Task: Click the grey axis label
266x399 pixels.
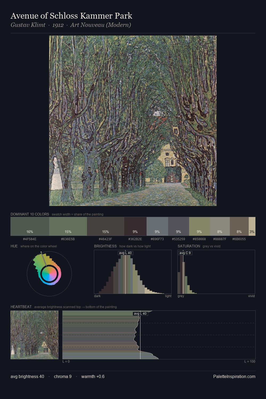Action: click(x=181, y=296)
